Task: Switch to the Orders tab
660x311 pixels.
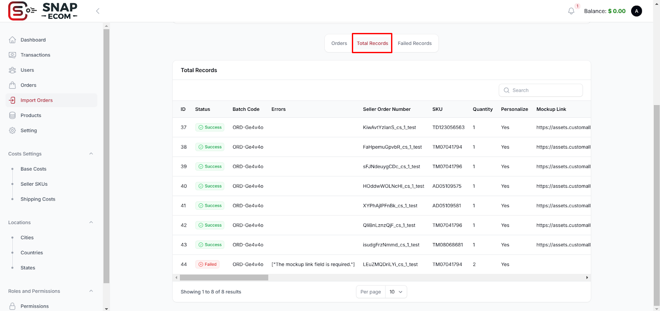Action: [x=339, y=43]
